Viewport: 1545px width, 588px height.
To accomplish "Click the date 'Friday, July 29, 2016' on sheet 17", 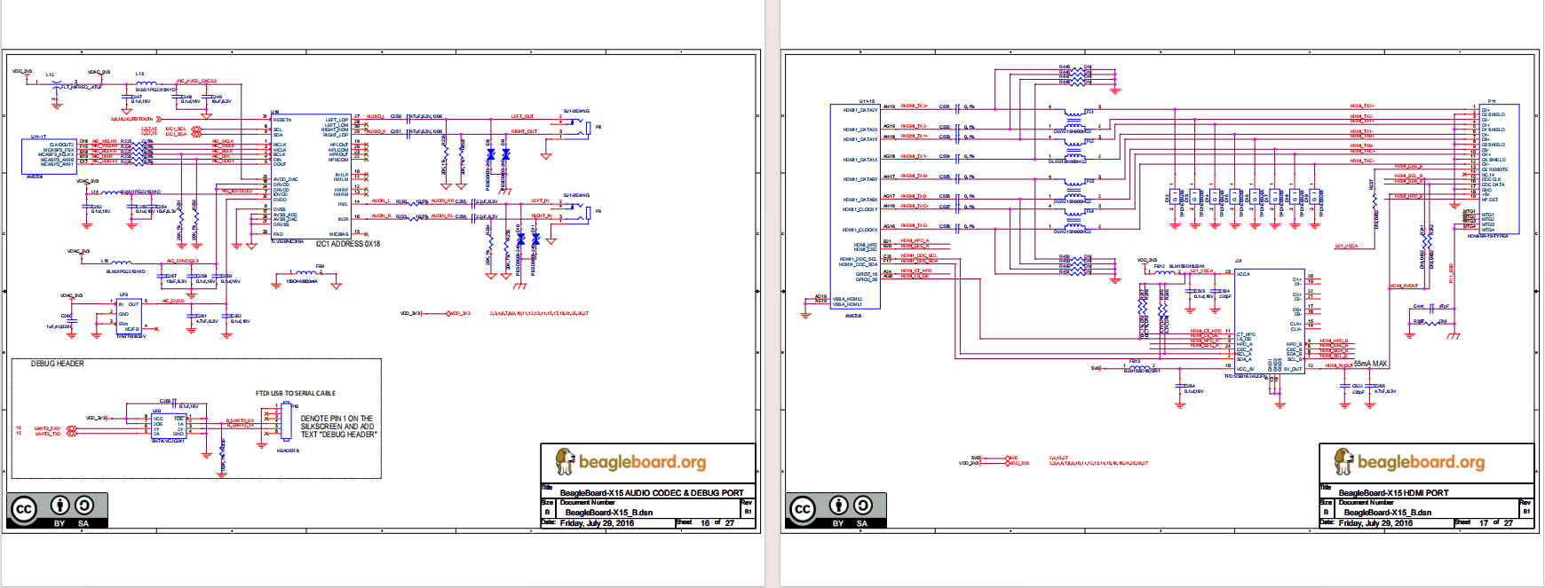I will 1375,523.
